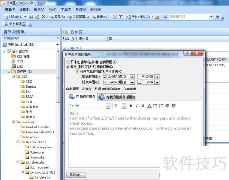Click the Print toolbar icon

tap(31, 16)
